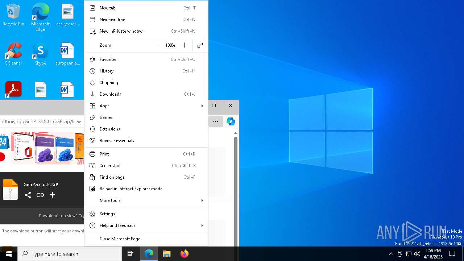This screenshot has height=261, width=464.
Task: Click the page address bar URL
Action: (41, 121)
